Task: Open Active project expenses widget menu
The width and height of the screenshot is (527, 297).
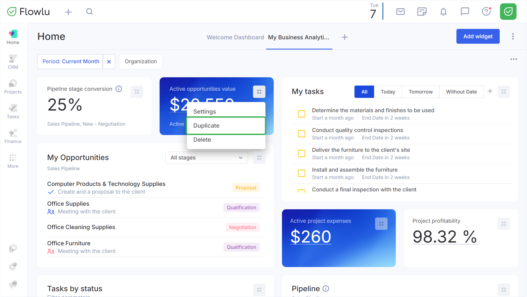Action: click(381, 224)
